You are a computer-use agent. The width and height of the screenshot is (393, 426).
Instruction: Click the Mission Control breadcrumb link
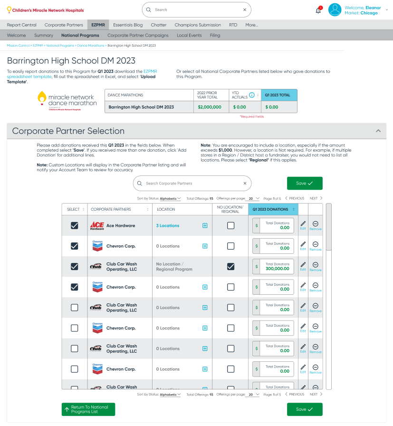[18, 45]
